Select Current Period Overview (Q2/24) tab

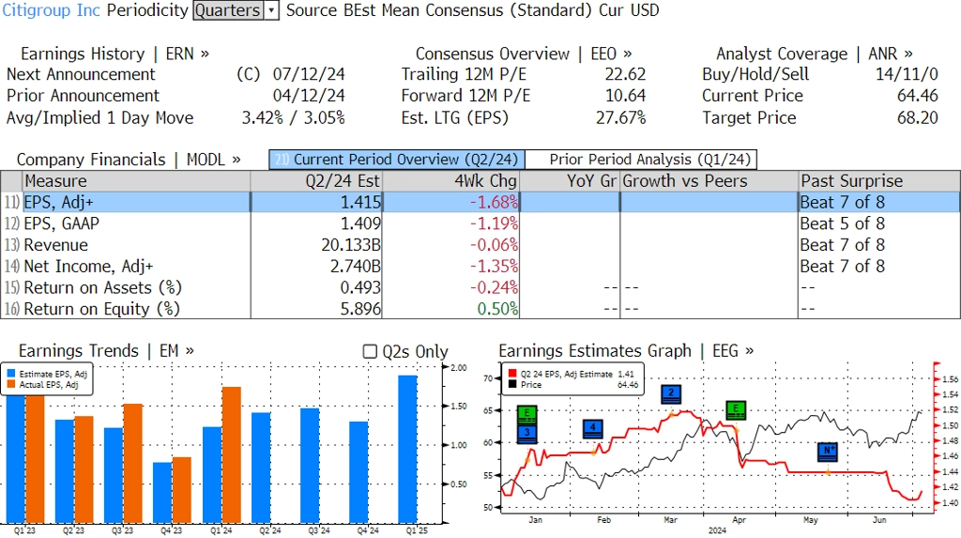[x=397, y=160]
